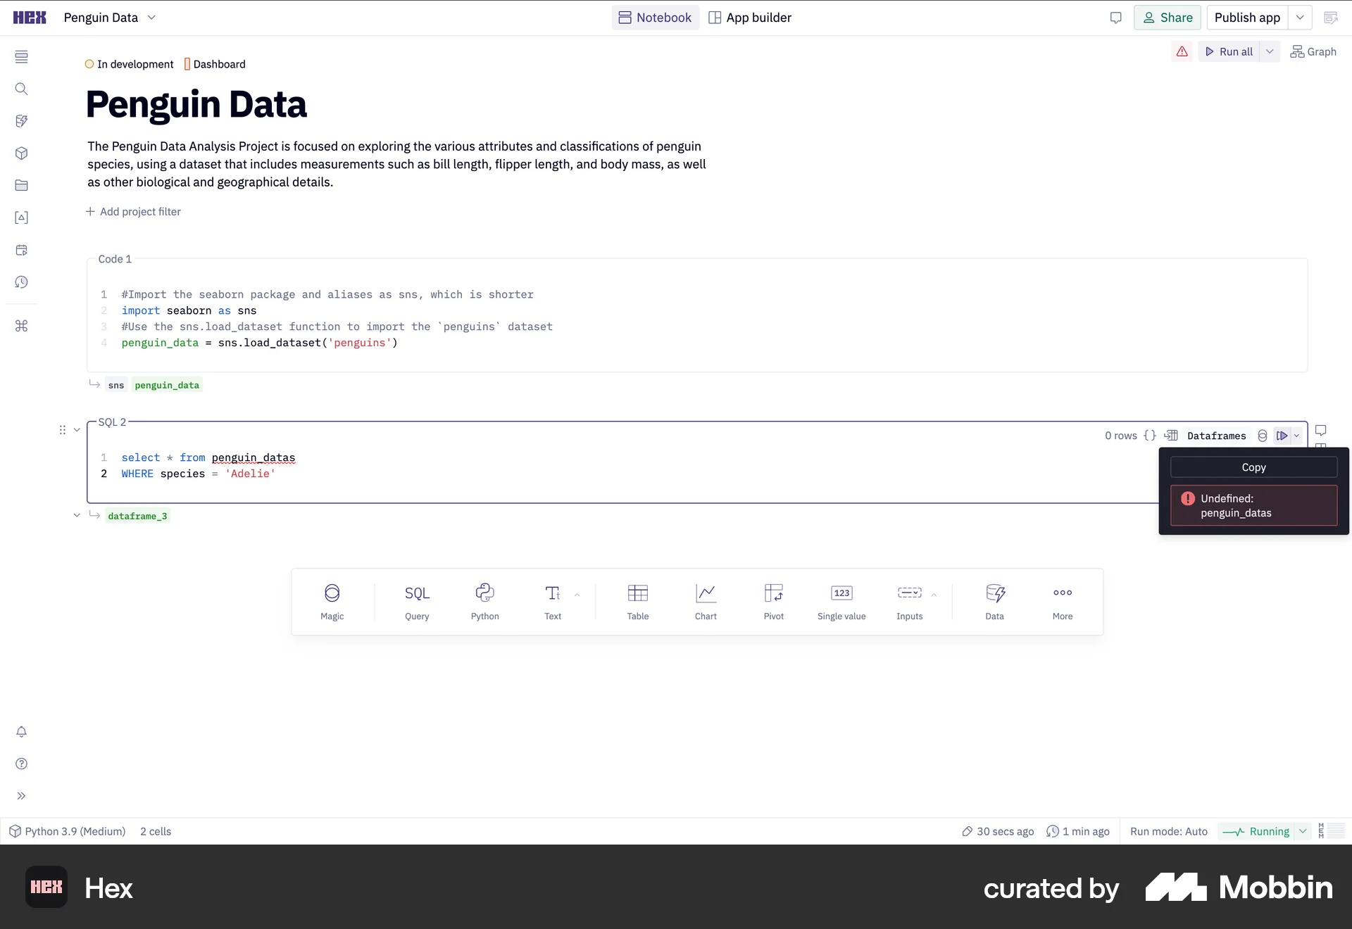Viewport: 1352px width, 929px height.
Task: Switch to the App builder tab
Action: point(750,18)
